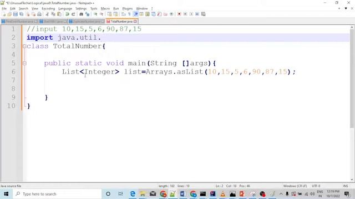This screenshot has height=199, width=355.
Task: Collapse the main method fold marker
Action: pos(24,64)
